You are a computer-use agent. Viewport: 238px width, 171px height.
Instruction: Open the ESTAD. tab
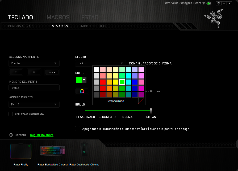pos(90,17)
